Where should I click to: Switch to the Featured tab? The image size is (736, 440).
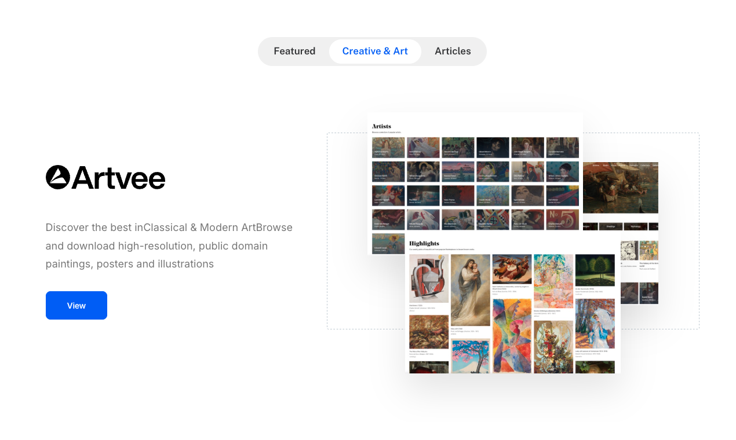(x=294, y=52)
